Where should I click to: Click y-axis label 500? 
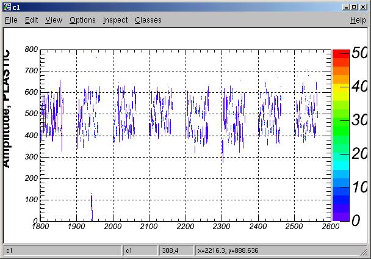point(31,114)
